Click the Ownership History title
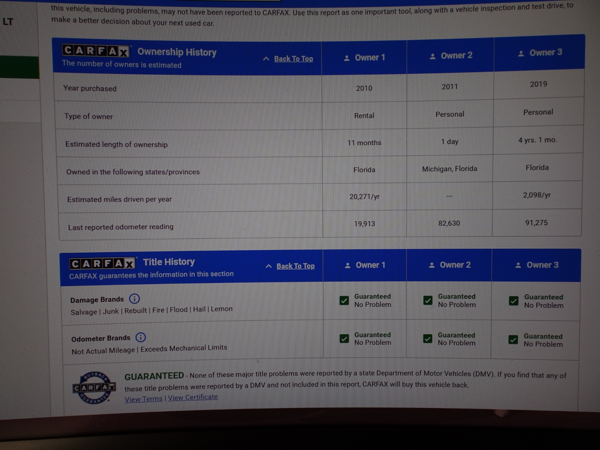 coord(177,52)
